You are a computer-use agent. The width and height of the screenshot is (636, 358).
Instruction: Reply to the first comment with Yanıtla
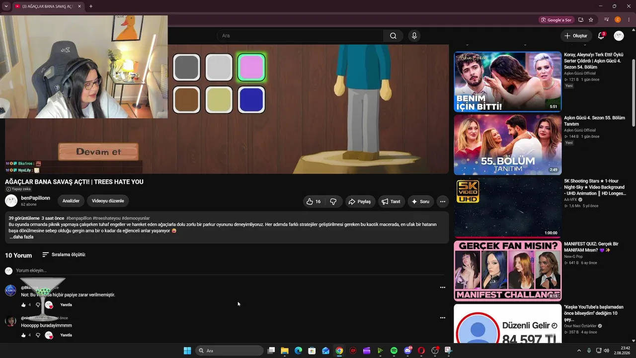click(x=66, y=305)
